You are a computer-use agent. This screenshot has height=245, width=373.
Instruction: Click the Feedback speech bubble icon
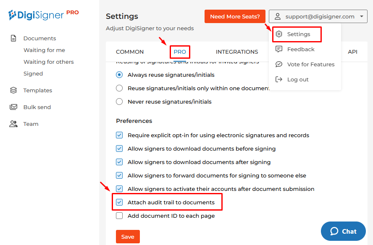tap(279, 49)
